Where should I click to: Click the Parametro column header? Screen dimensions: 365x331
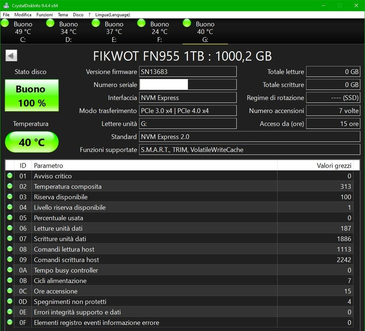tap(155, 165)
